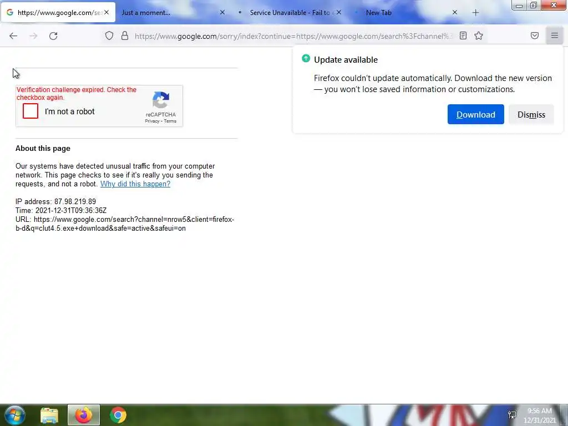
Task: Click the forward navigation arrow
Action: (x=33, y=36)
